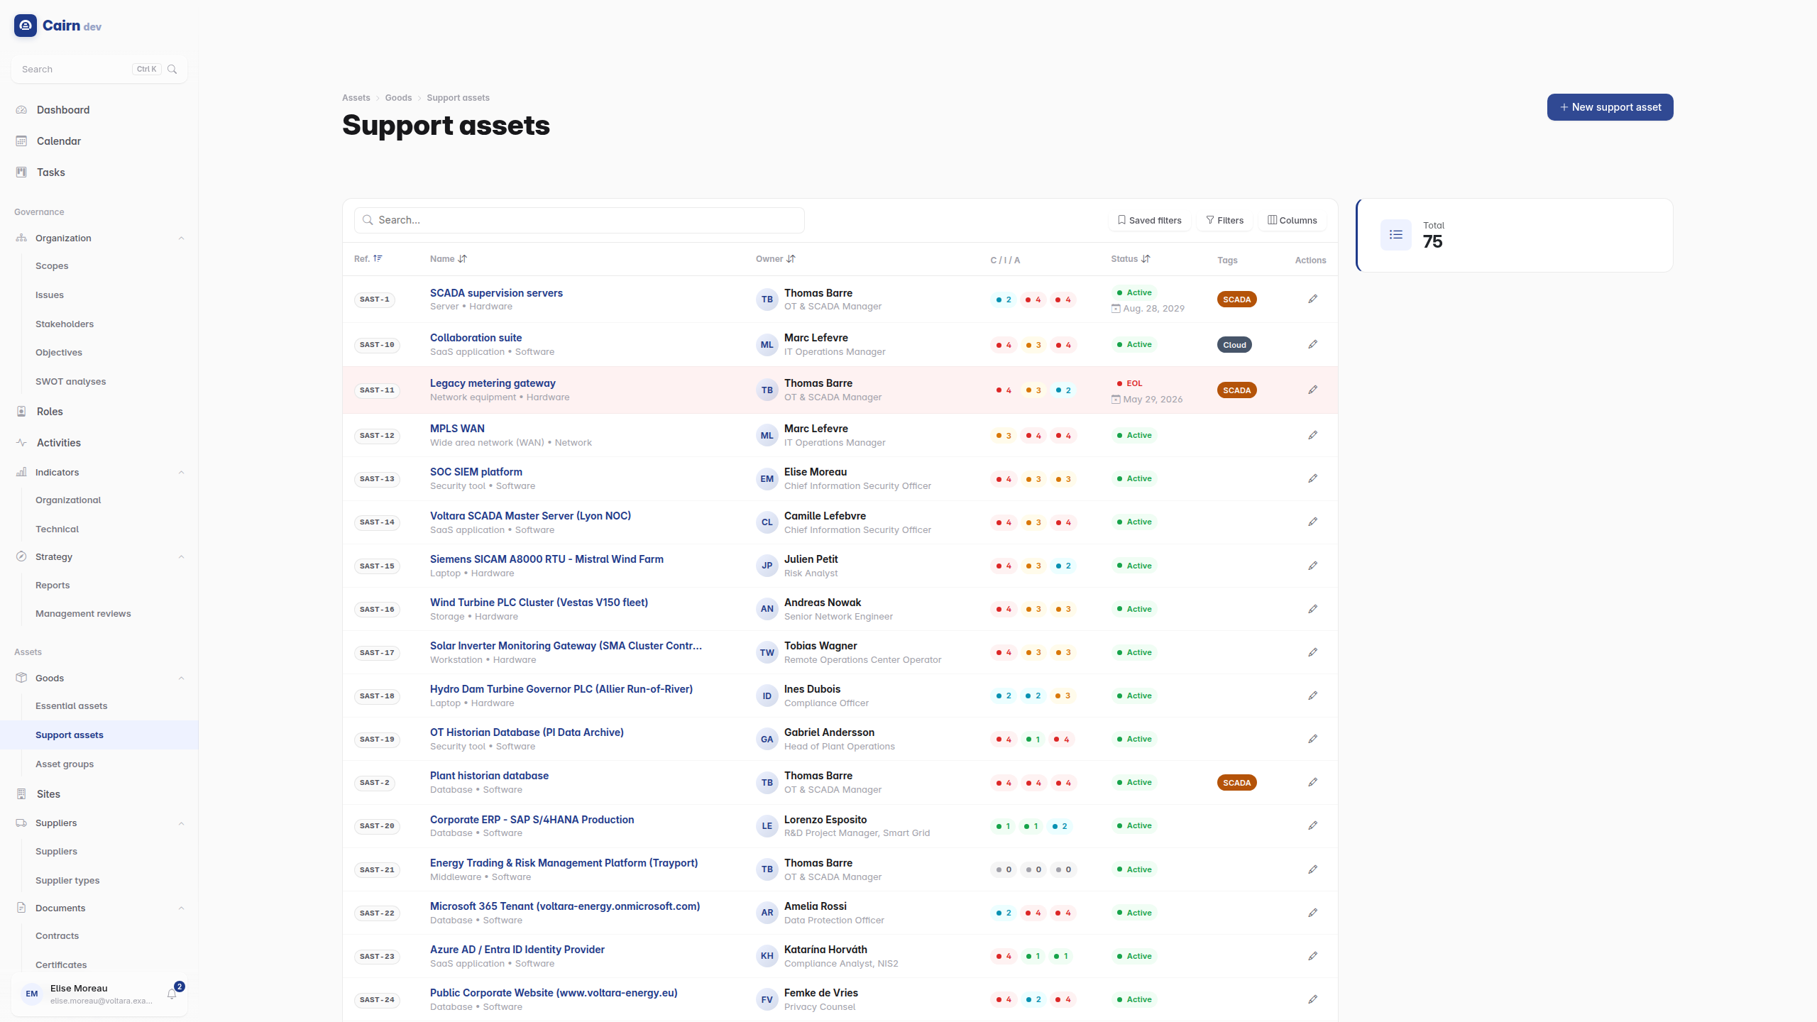Edit Plant historian database via pencil icon
This screenshot has width=1817, height=1022.
point(1312,782)
